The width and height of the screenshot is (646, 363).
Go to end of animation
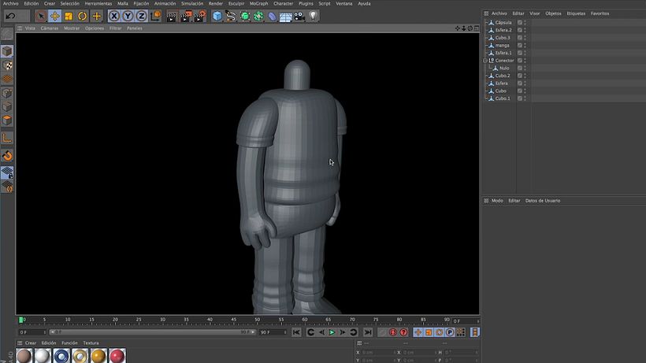click(x=368, y=332)
